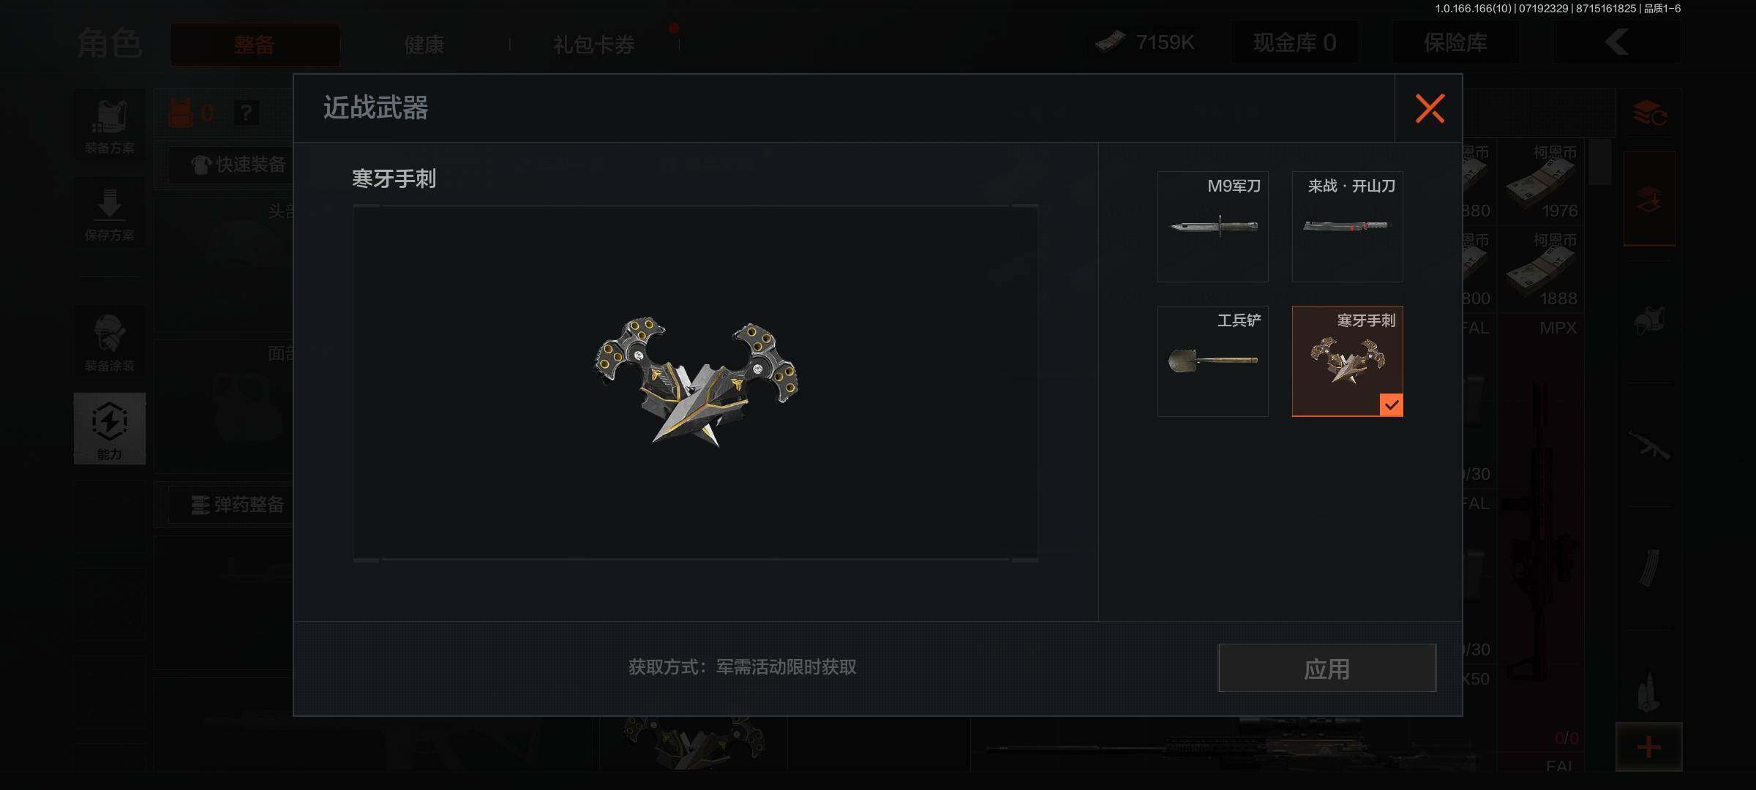Choose the 工兵铲 shovel weapon
1756x790 pixels.
pyautogui.click(x=1212, y=361)
